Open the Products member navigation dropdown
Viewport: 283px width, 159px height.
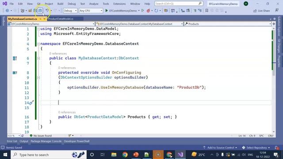click(228, 24)
